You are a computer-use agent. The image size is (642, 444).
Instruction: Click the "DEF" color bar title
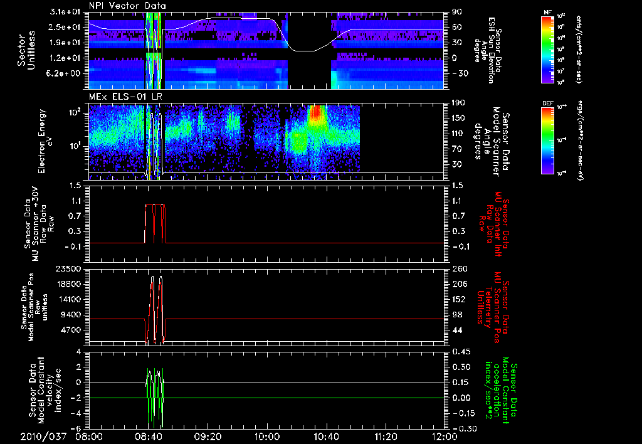coord(547,103)
